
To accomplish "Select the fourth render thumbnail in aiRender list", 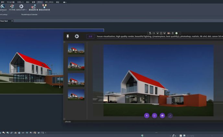I will click(76, 95).
